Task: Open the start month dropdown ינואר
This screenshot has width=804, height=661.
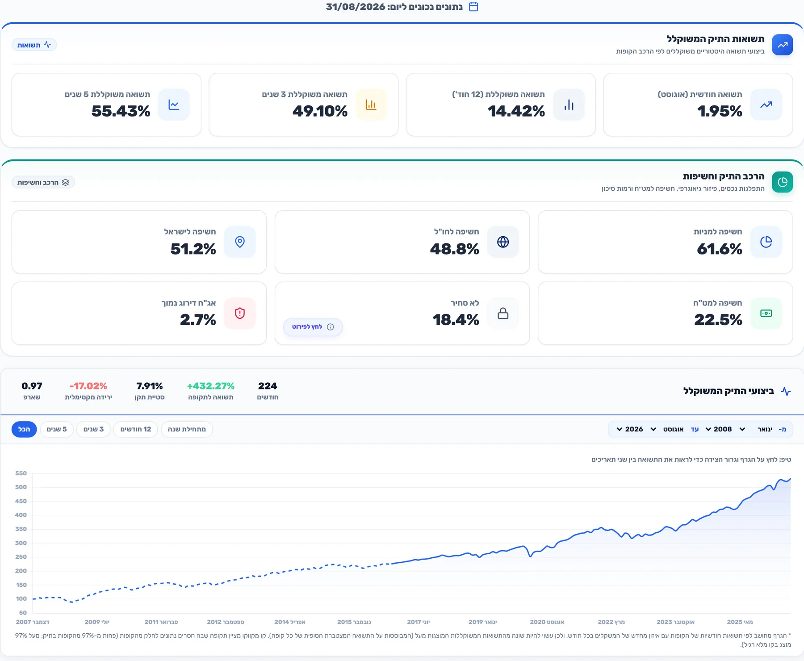Action: click(755, 429)
